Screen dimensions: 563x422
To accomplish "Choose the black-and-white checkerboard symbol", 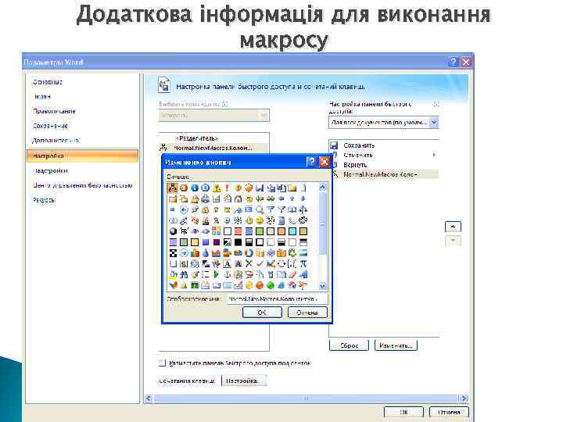I will [173, 253].
